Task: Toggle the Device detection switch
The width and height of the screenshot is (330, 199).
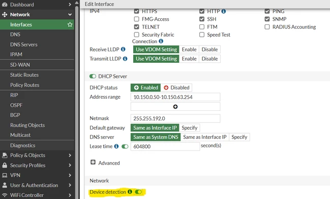Action: point(138,192)
